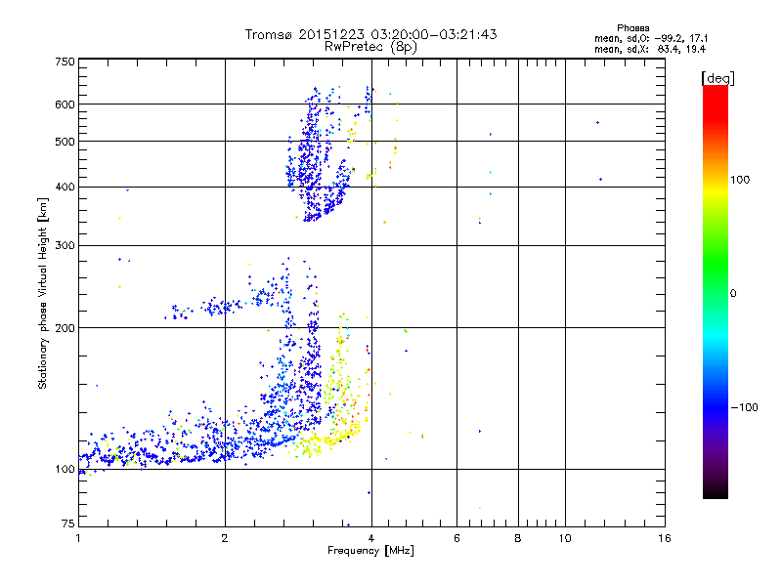Click the 2 tick label on frequency axis
Image resolution: width=782 pixels, height=586 pixels.
(225, 538)
